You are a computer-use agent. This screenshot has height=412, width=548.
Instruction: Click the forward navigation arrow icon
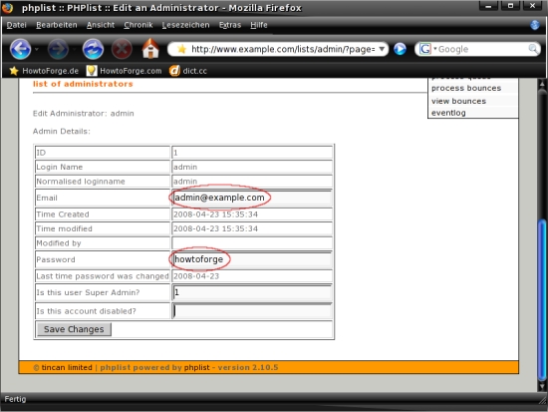pos(58,49)
